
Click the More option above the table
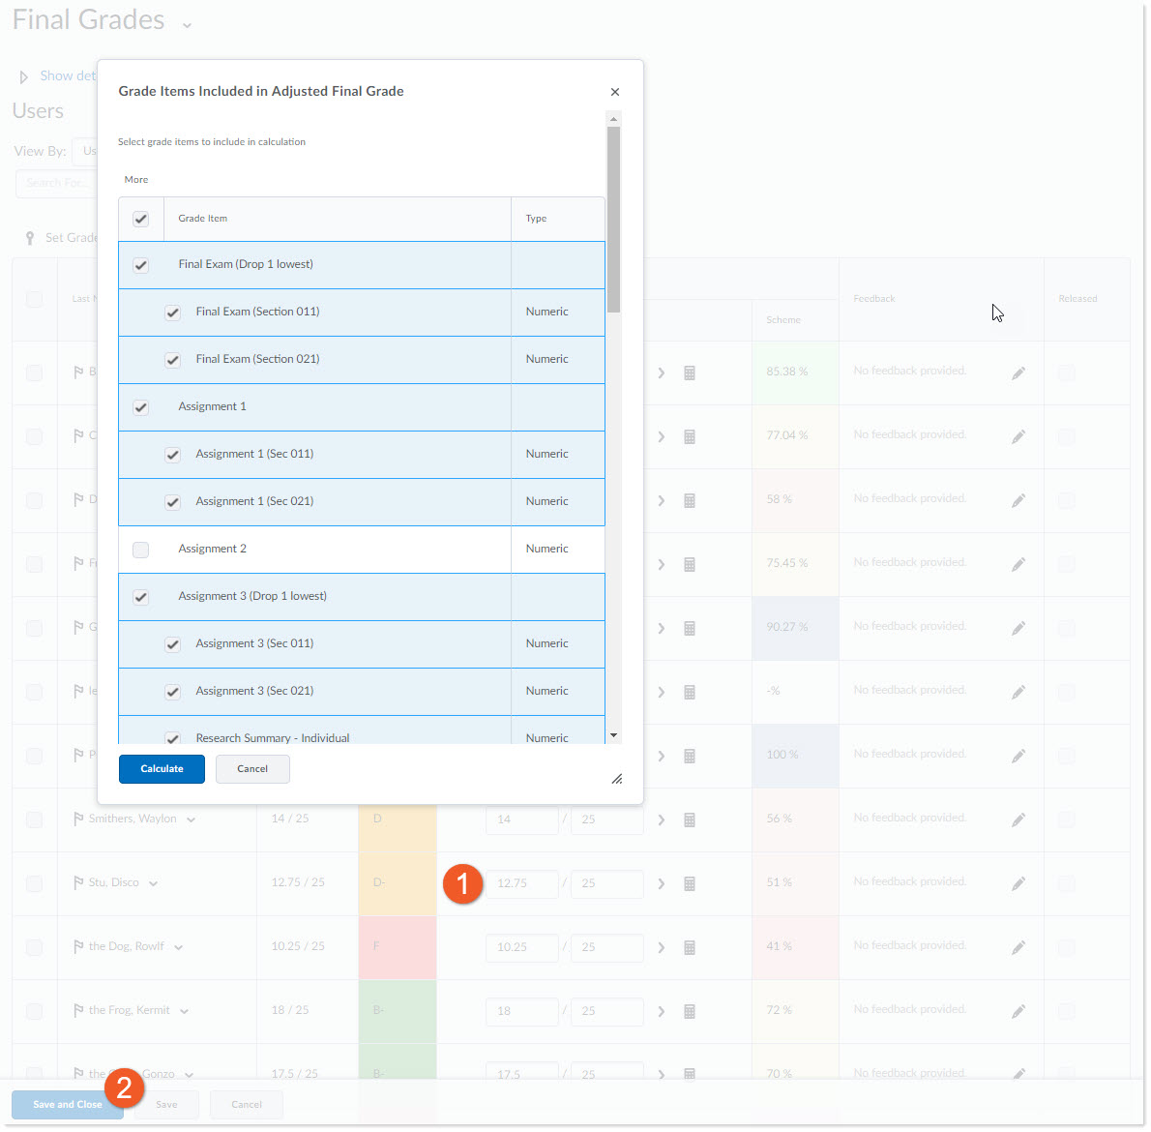click(136, 180)
